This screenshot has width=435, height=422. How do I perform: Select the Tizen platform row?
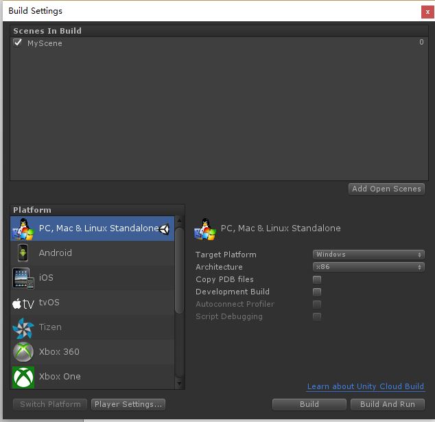click(x=92, y=327)
